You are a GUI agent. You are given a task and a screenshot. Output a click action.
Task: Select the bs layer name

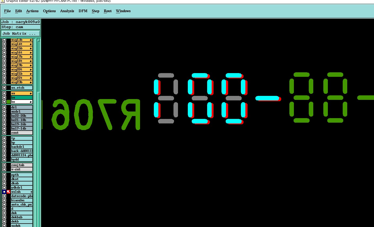(x=22, y=97)
